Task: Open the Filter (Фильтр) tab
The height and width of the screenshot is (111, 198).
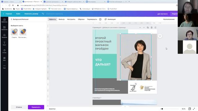Action: tap(62, 19)
